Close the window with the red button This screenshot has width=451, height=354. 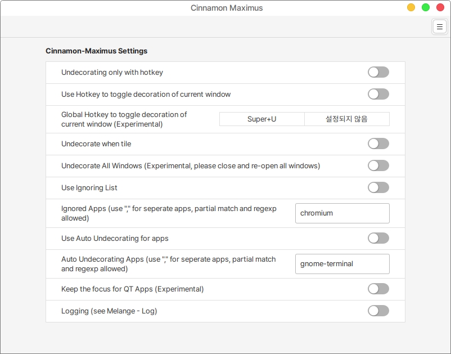coord(440,8)
